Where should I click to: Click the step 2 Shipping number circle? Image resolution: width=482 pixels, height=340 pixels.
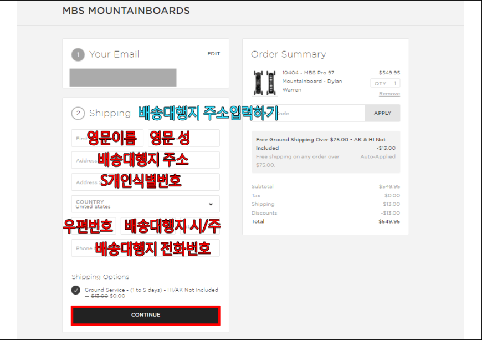click(x=78, y=113)
